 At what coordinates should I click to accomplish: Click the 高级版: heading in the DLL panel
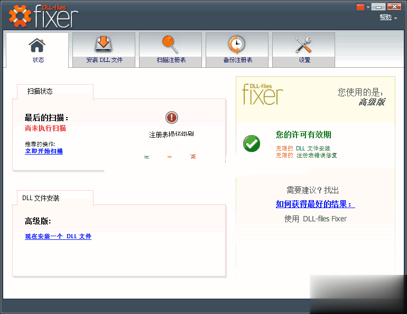pyautogui.click(x=38, y=221)
